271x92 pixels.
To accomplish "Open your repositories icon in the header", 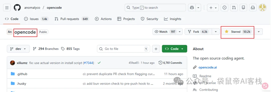I will point(243,7).
